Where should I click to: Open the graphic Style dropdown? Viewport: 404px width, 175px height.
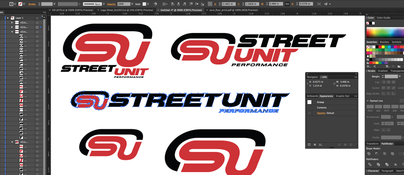point(148,4)
